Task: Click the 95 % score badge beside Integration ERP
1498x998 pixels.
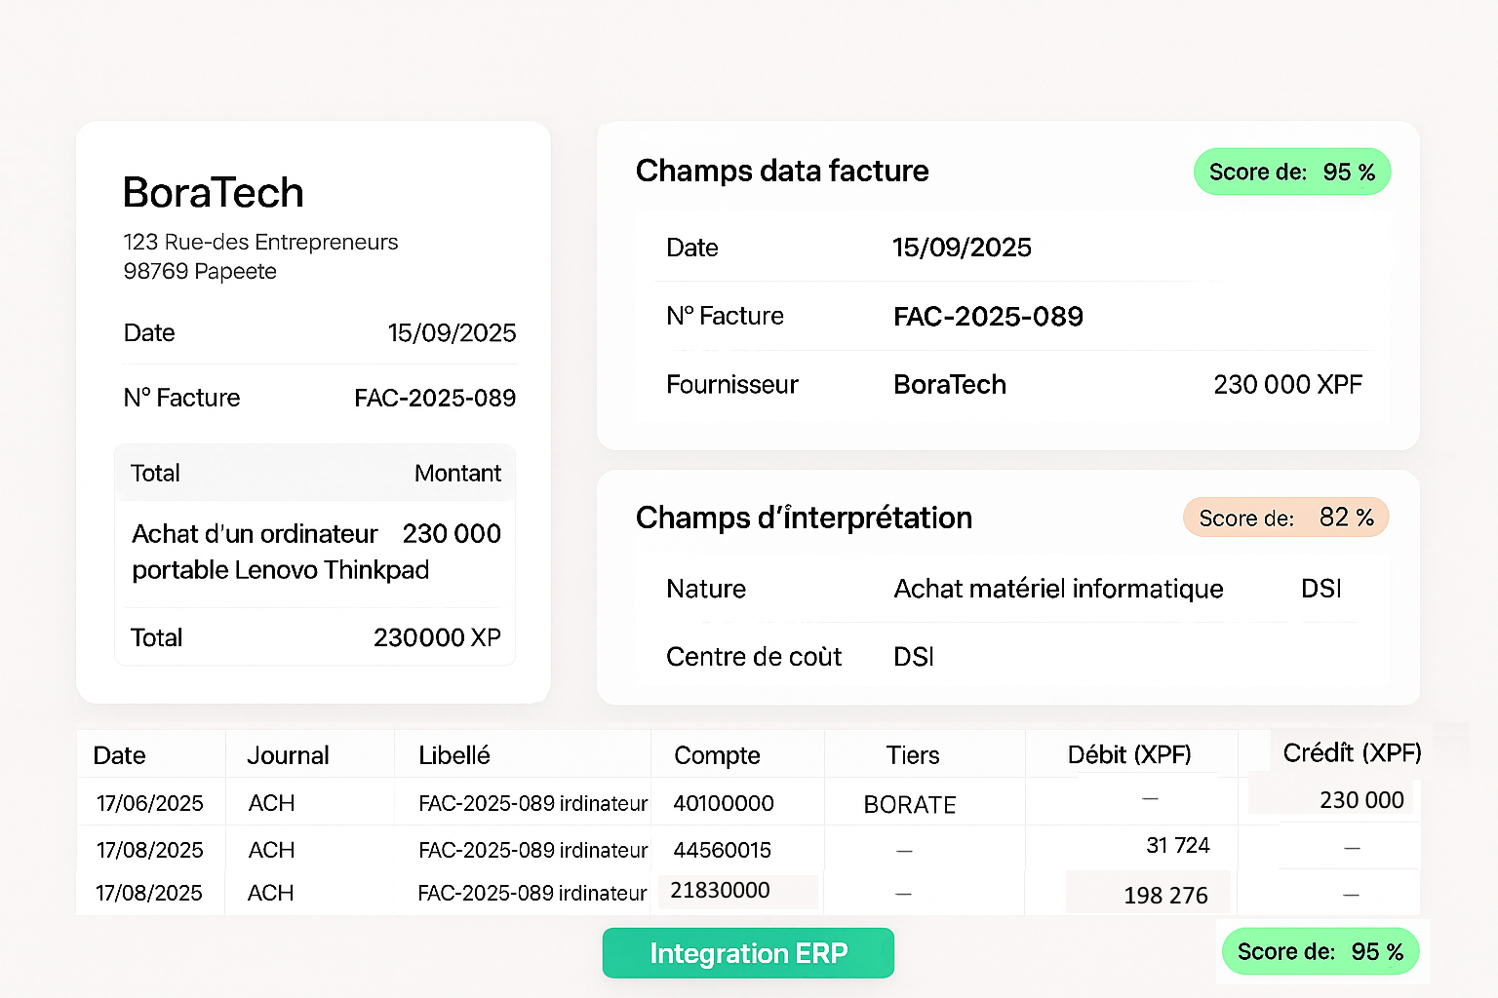Action: click(x=1321, y=951)
